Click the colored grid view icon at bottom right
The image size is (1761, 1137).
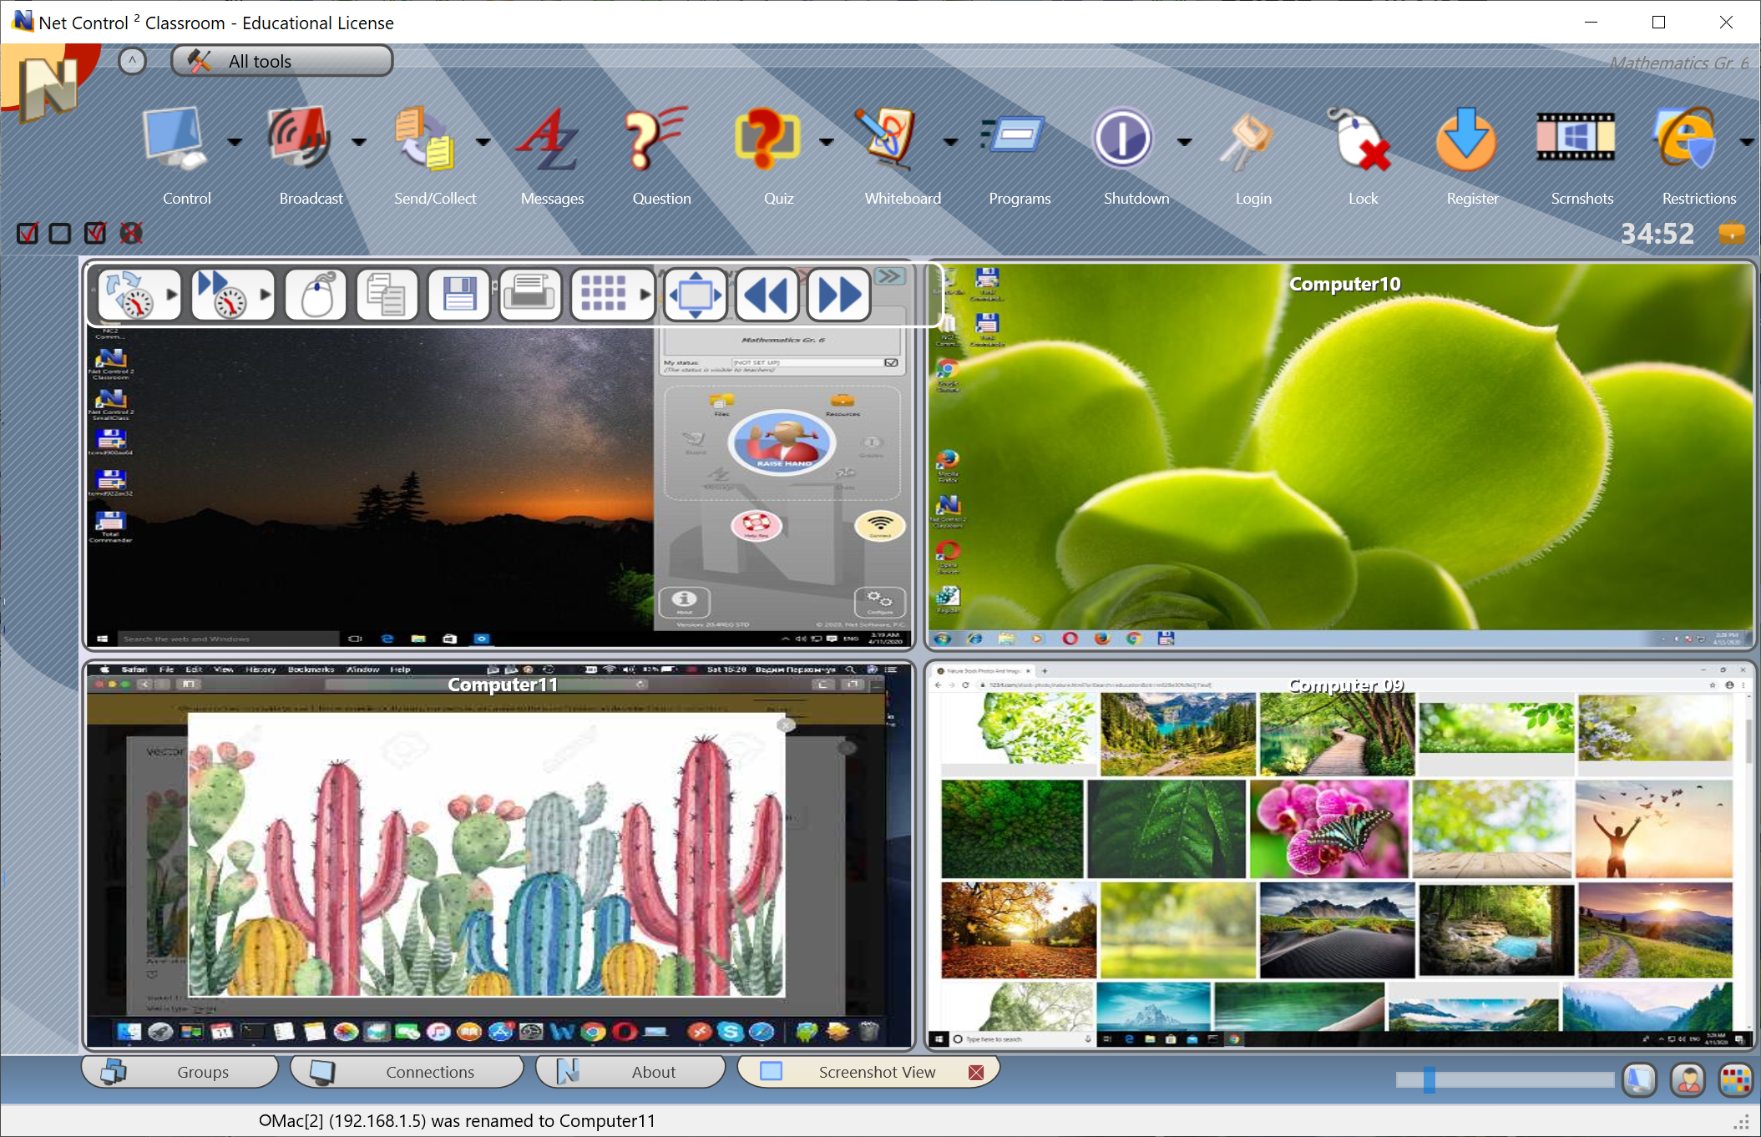pos(1735,1079)
